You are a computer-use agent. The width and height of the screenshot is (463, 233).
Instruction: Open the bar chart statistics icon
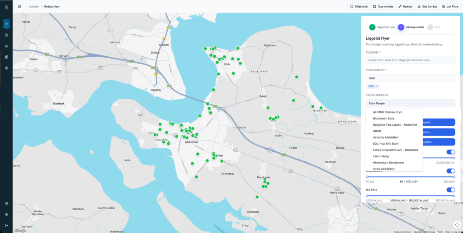6,46
